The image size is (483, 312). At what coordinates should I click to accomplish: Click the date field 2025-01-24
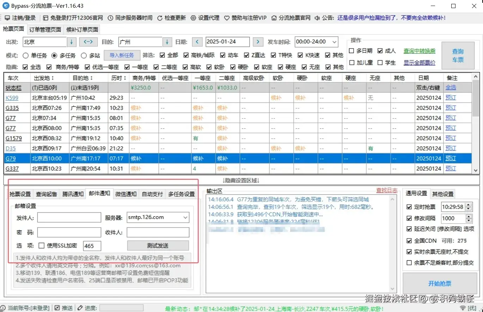[x=227, y=42]
